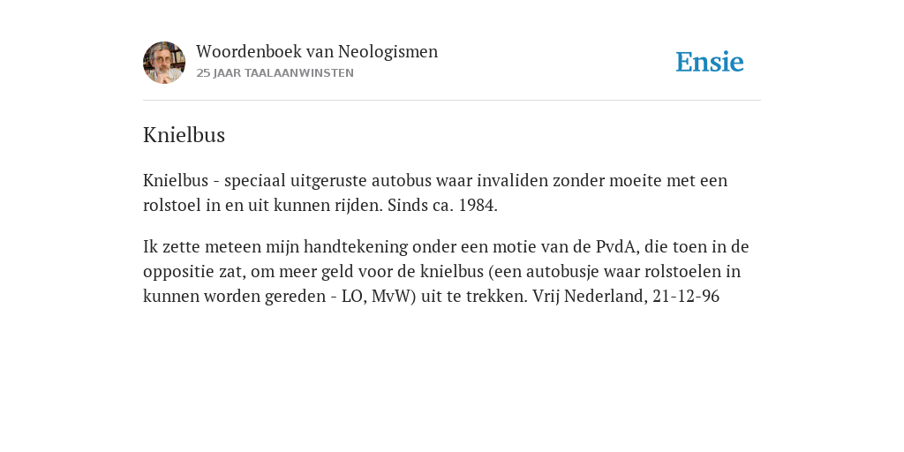Click the definition paragraph starting with Knielbus
Image resolution: width=904 pixels, height=452 pixels.
(x=435, y=192)
